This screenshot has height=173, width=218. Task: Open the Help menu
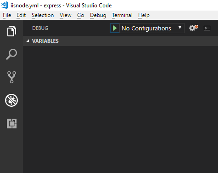[144, 15]
